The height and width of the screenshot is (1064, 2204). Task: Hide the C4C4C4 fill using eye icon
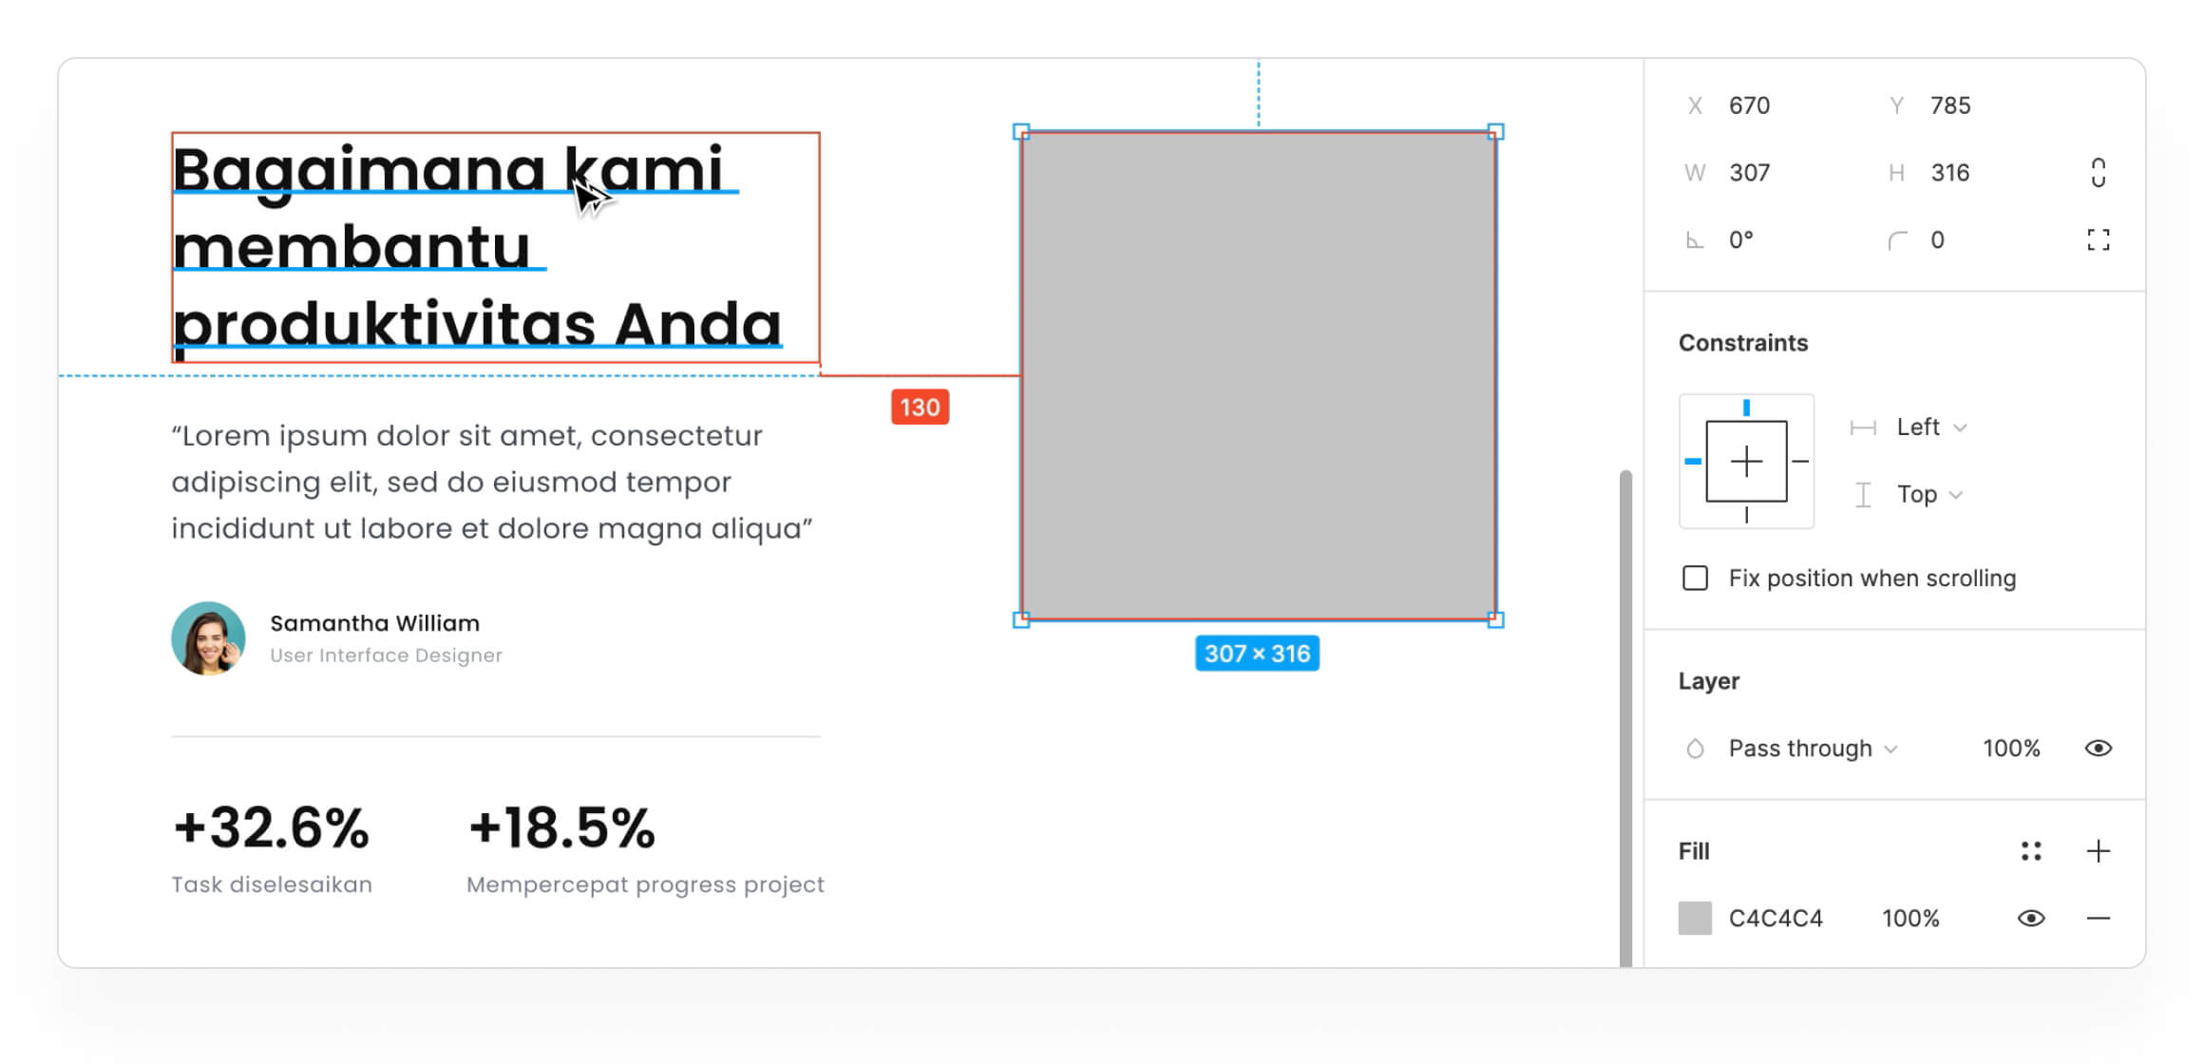click(x=2031, y=919)
